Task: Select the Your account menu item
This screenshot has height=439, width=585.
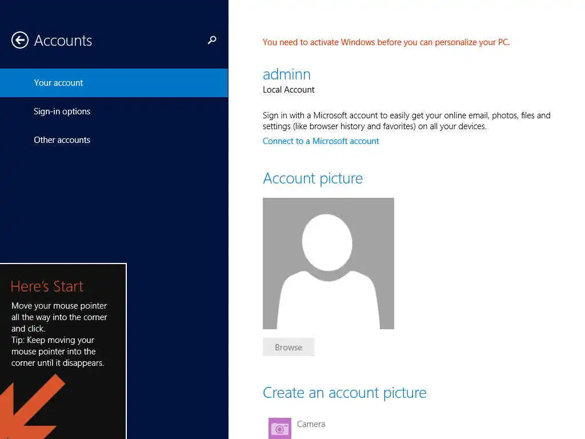Action: (114, 83)
